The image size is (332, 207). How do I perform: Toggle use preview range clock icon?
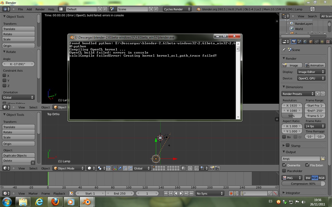click(71, 193)
